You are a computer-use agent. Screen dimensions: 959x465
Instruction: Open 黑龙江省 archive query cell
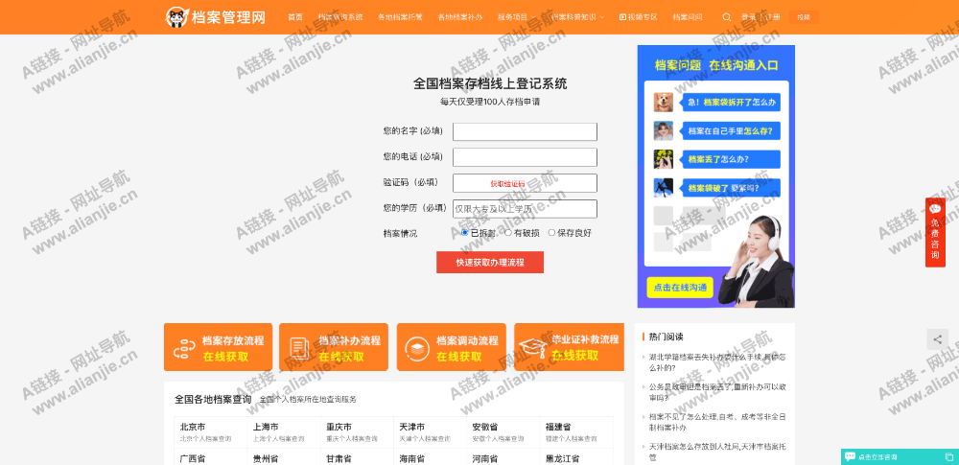(576, 457)
